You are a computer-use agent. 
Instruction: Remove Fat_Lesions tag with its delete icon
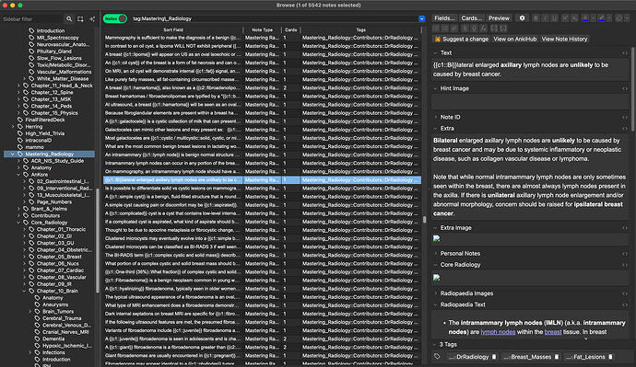click(610, 357)
